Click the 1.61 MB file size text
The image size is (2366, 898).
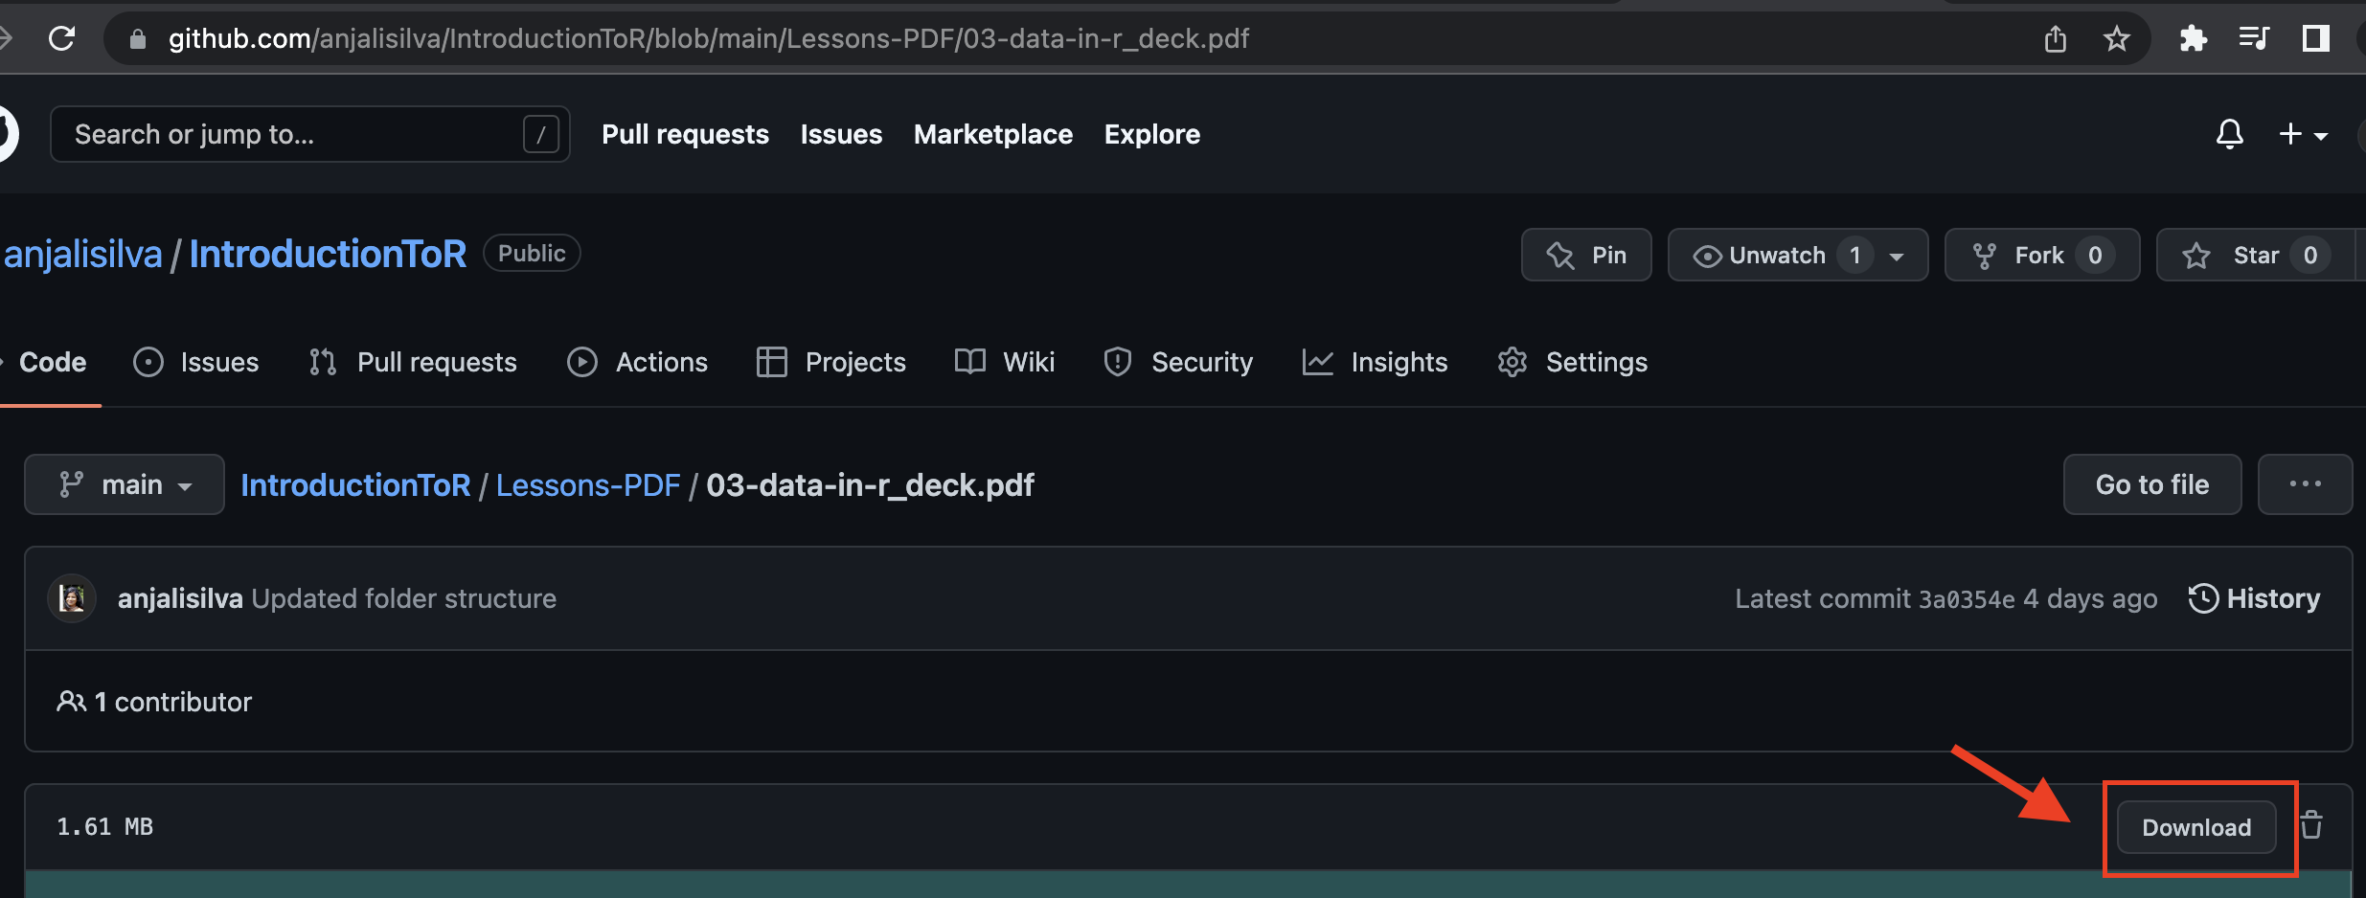point(104,826)
